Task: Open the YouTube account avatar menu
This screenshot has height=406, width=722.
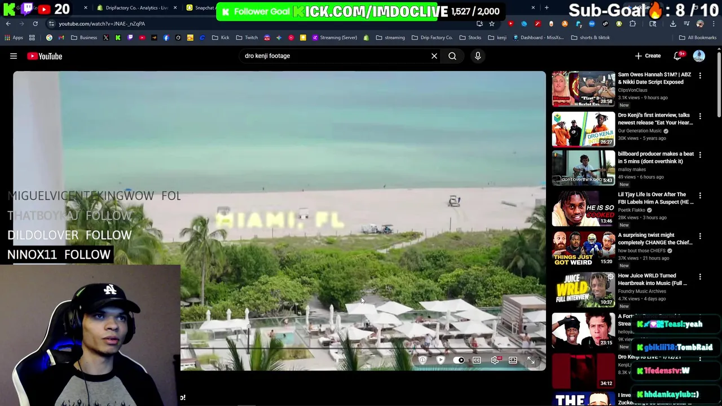Action: click(699, 56)
